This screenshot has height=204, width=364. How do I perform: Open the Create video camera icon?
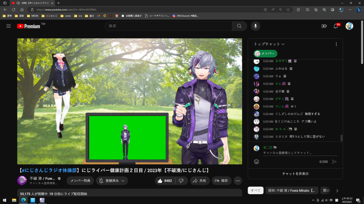click(324, 26)
